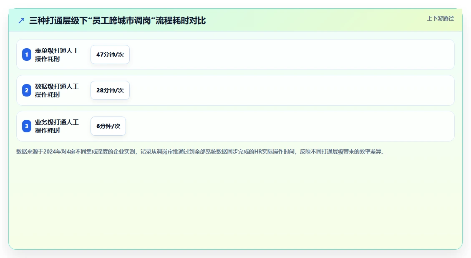Click the blue arrow icon beside the title
Viewport: 471px width, 258px height.
point(21,21)
